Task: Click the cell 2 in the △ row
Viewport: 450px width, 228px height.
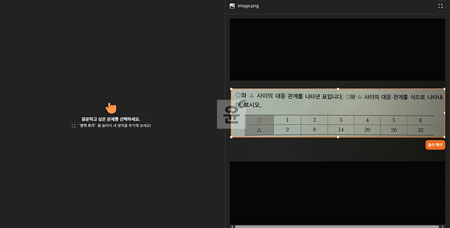Action: point(287,129)
